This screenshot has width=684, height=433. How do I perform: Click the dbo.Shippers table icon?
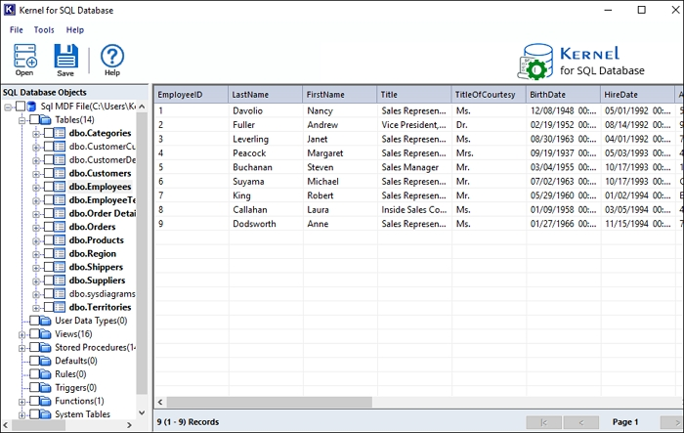[x=61, y=267]
